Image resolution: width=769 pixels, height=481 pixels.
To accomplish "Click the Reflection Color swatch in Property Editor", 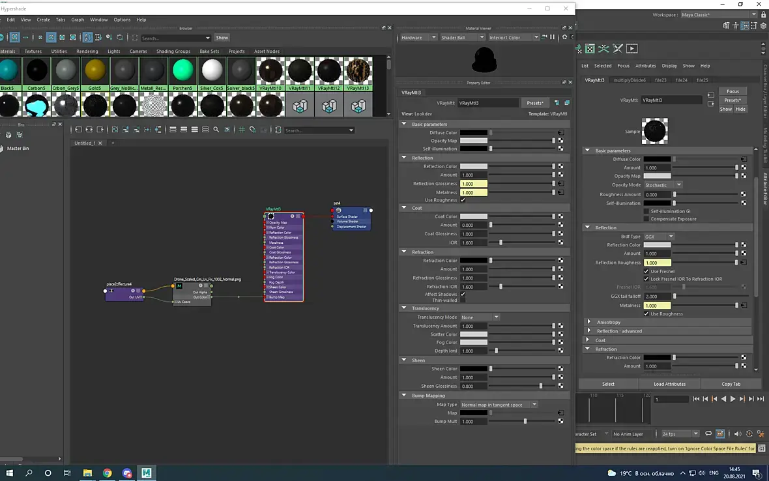I will 474,166.
